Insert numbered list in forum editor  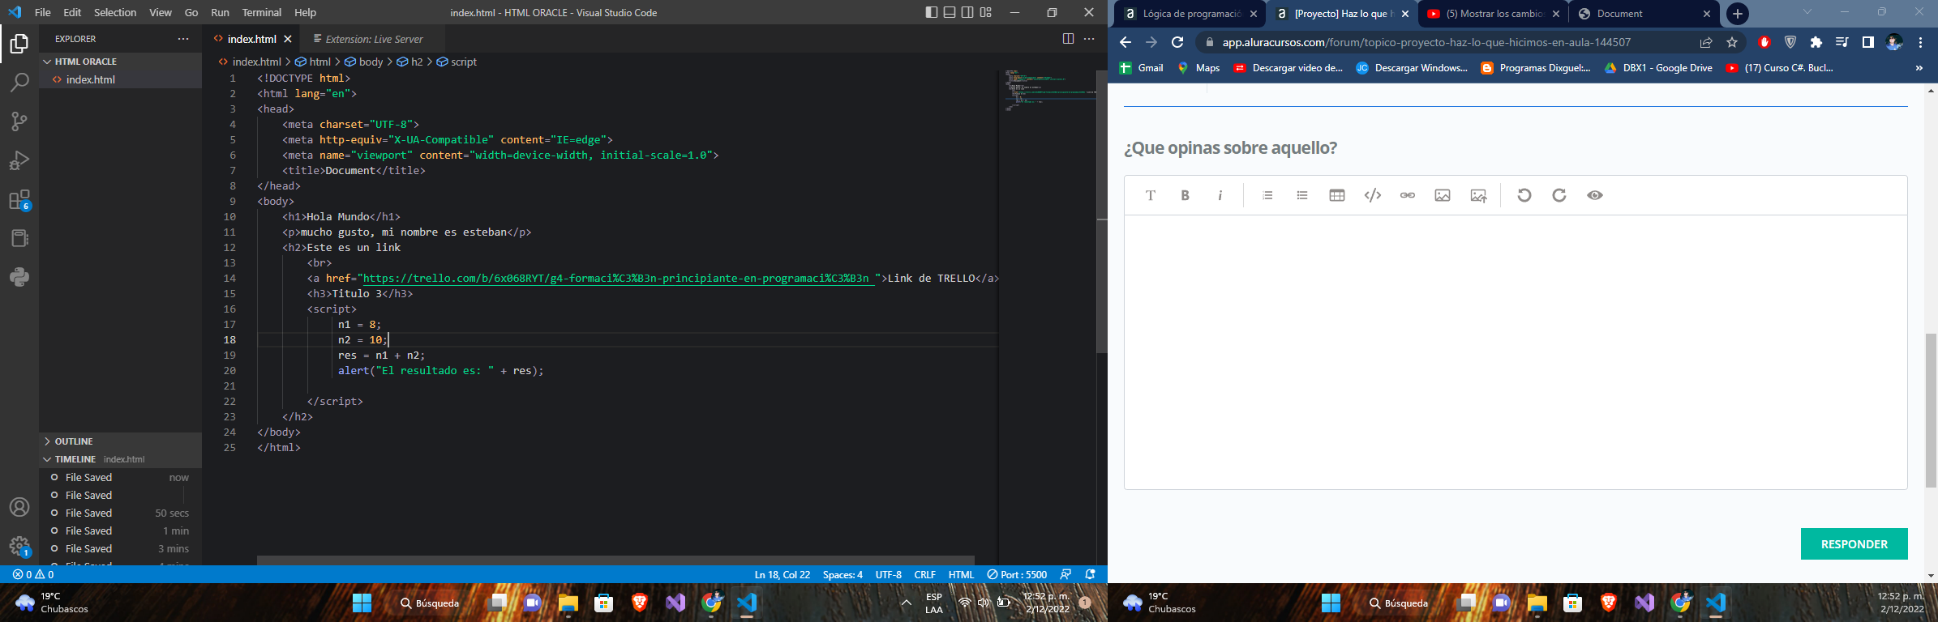tap(1267, 195)
